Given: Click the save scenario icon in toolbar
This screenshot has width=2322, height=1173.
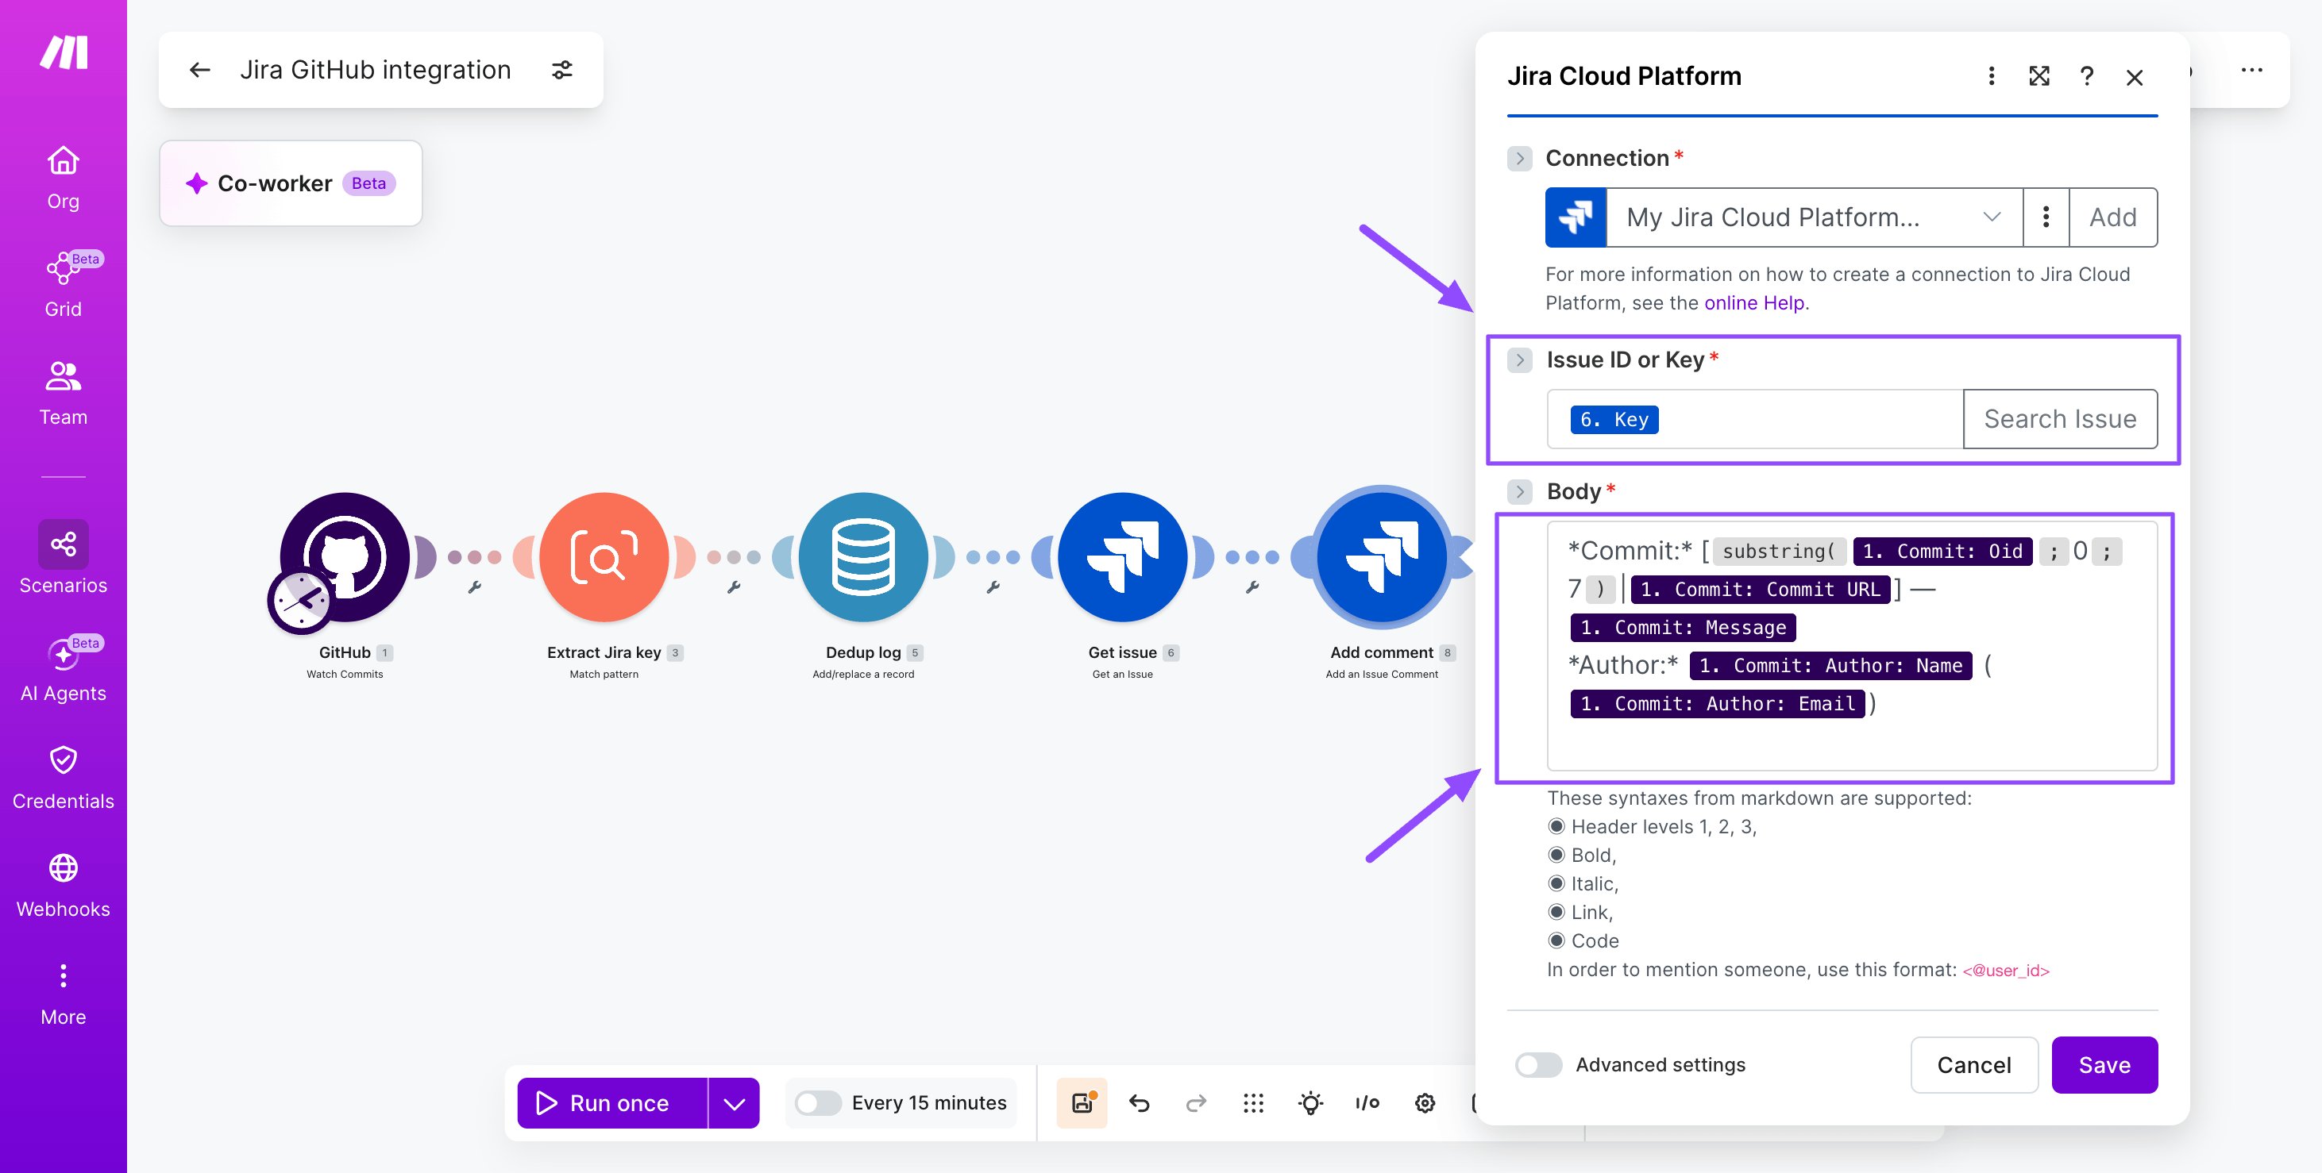Looking at the screenshot, I should pos(1082,1102).
